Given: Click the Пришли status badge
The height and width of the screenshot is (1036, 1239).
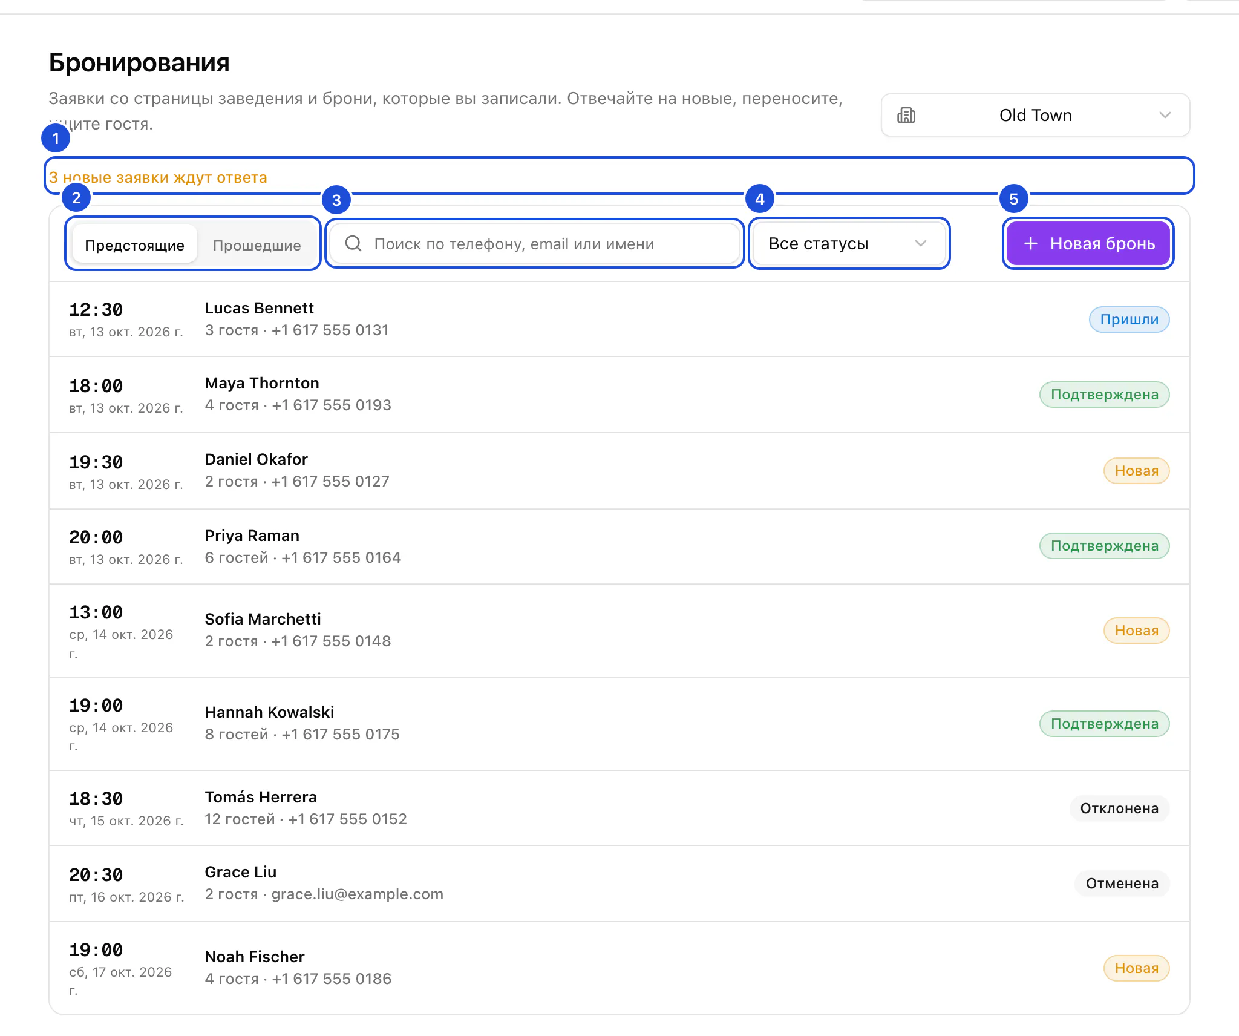Looking at the screenshot, I should 1129,320.
